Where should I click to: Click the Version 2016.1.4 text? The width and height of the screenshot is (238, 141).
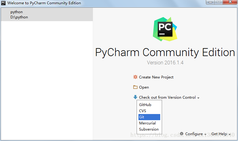(x=165, y=63)
